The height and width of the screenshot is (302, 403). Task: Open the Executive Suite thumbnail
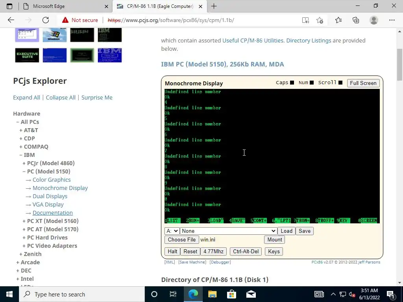[x=27, y=55]
